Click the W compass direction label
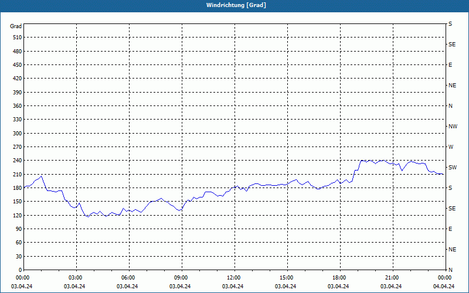This screenshot has width=469, height=293. pos(451,147)
